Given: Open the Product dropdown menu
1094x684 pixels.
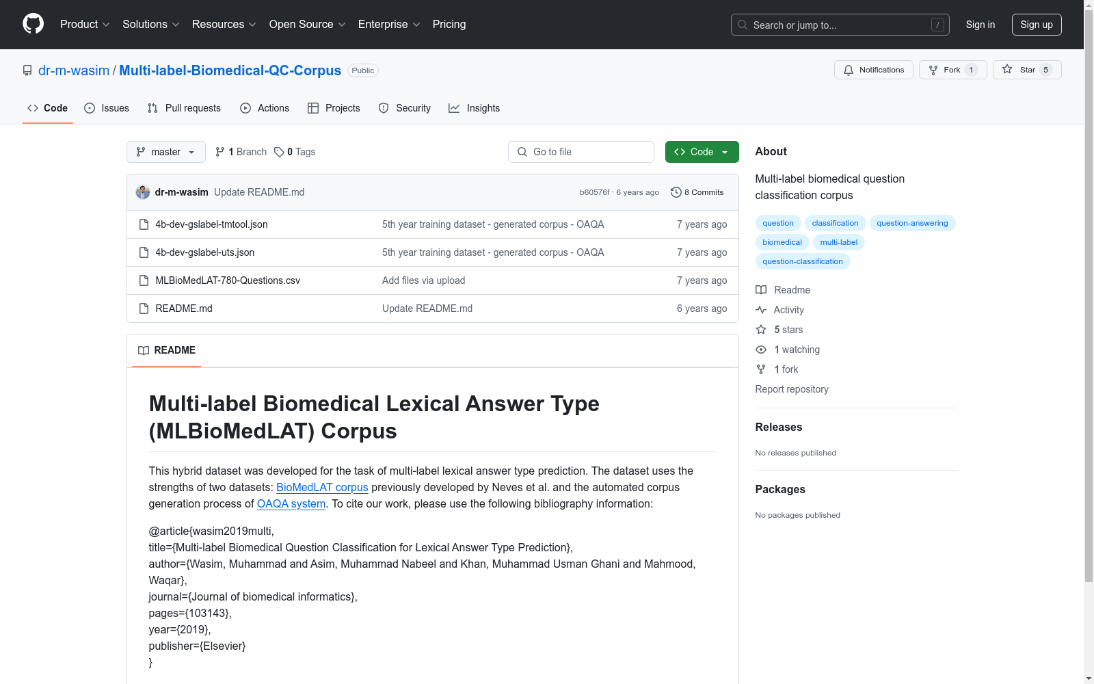Looking at the screenshot, I should pos(85,25).
